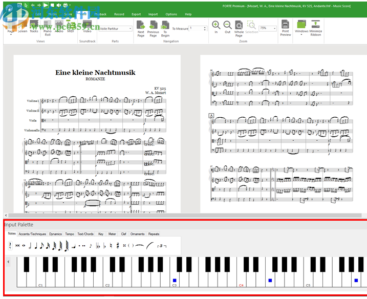Select the tie symbol

pos(140,246)
